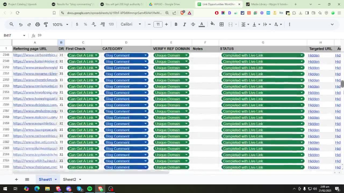Redo the last action
Image resolution: width=344 pixels, height=193 pixels.
(x=29, y=24)
